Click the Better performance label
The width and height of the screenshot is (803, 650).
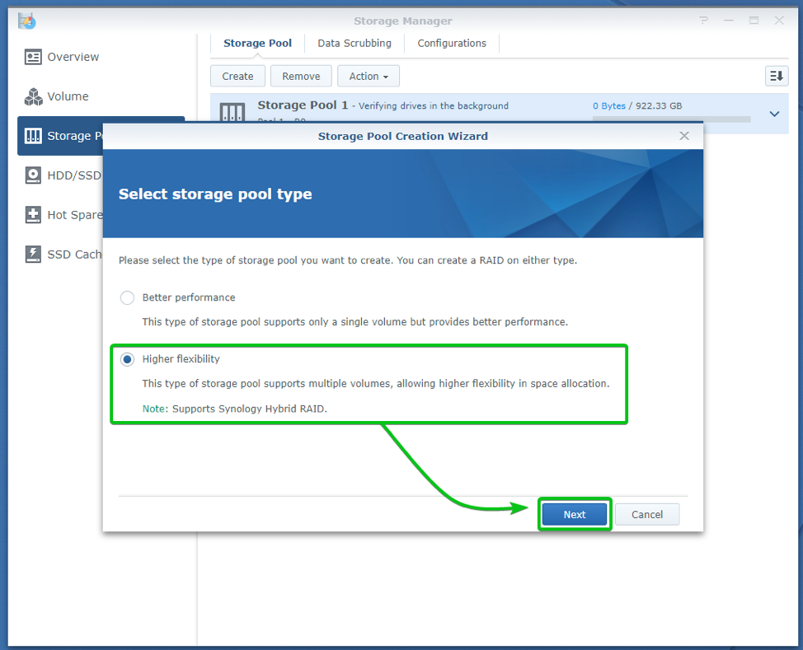(189, 297)
